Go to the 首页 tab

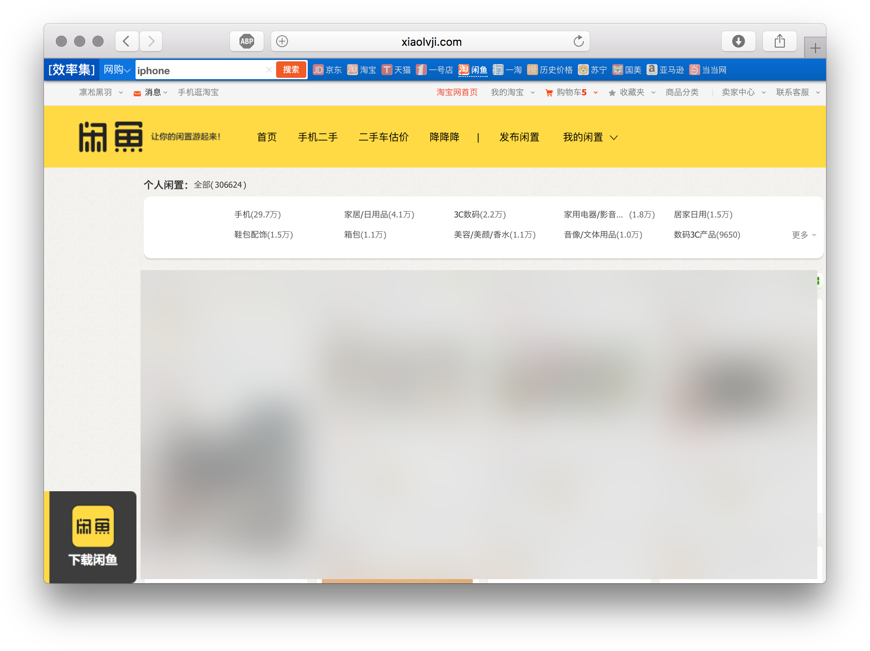(267, 137)
